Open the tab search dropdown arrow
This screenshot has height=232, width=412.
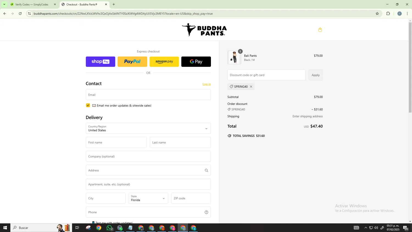[4, 4]
